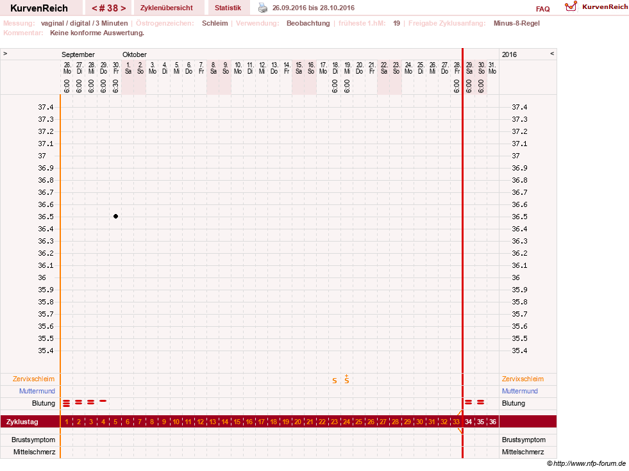Select cycle day 1 cell
The width and height of the screenshot is (629, 471).
tap(67, 422)
